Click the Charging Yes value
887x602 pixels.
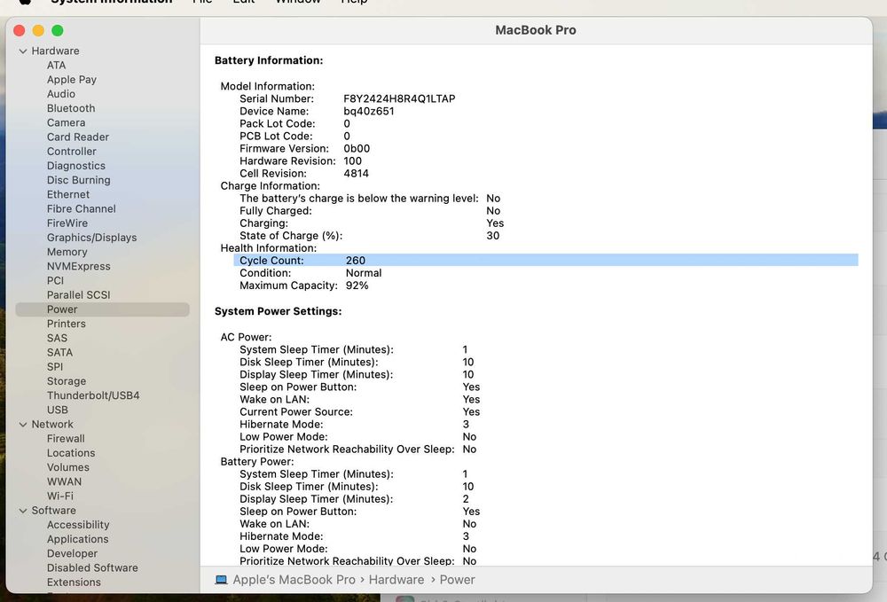pos(495,223)
